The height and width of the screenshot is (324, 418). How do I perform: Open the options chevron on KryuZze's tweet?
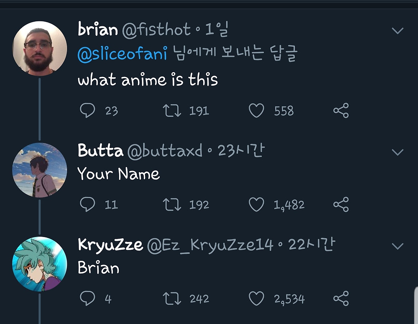point(398,246)
